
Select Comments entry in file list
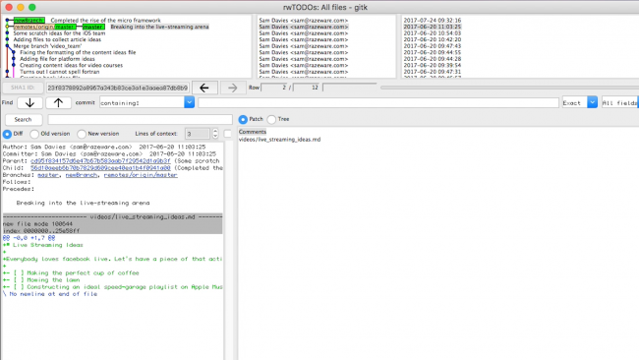(253, 132)
